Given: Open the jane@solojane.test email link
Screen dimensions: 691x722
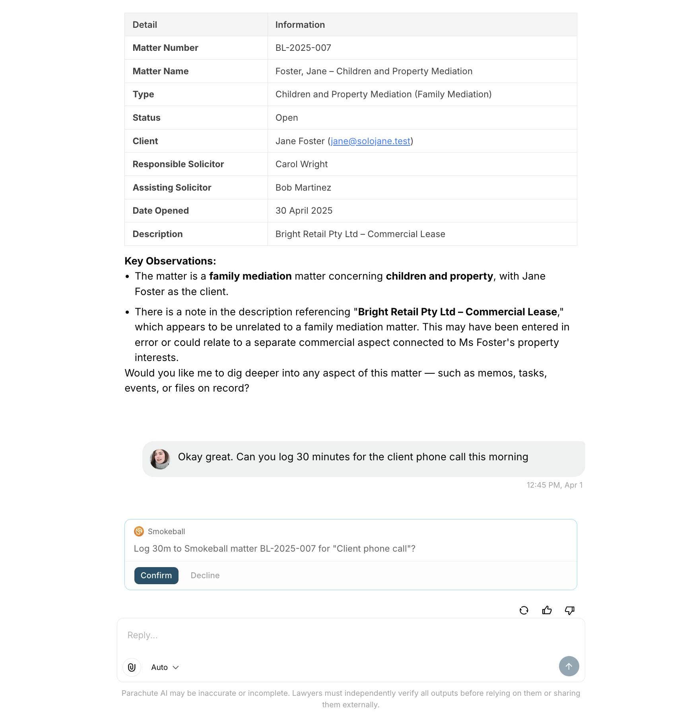Looking at the screenshot, I should (370, 141).
